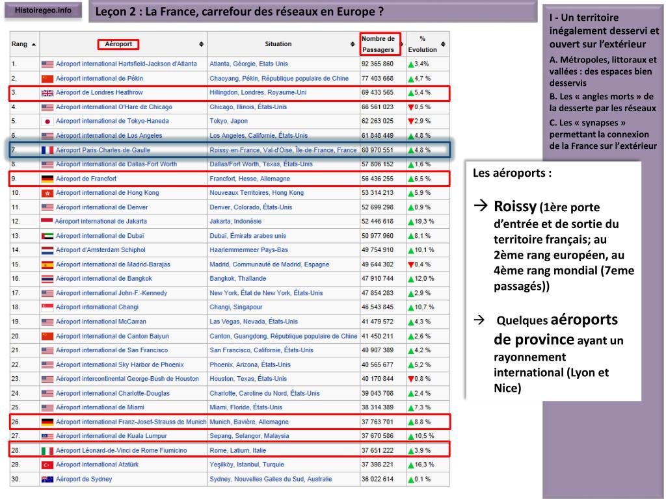This screenshot has height=499, width=666.
Task: Open the Atlanta, Géorgie, États Unis link
Action: (x=248, y=64)
